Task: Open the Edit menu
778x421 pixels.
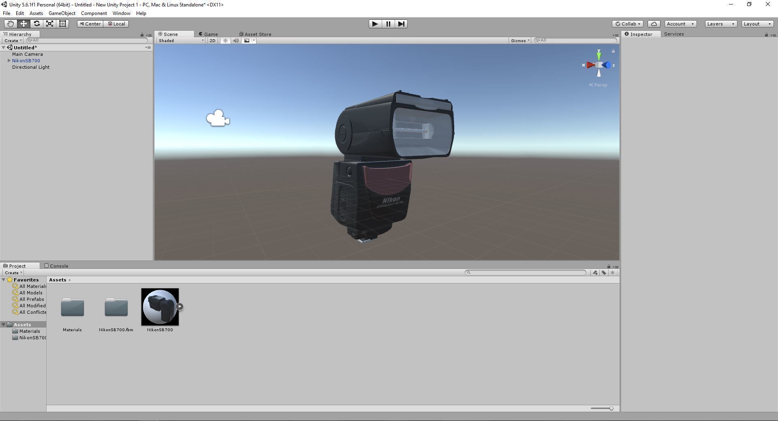Action: [19, 13]
